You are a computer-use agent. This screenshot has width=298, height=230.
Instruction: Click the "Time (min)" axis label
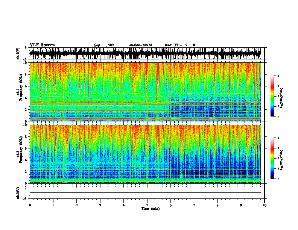pyautogui.click(x=151, y=209)
